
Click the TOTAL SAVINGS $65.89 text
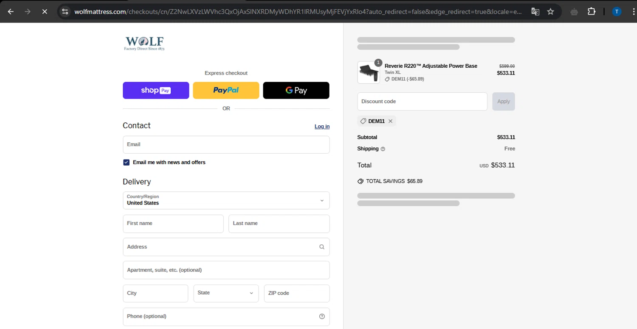(x=394, y=181)
